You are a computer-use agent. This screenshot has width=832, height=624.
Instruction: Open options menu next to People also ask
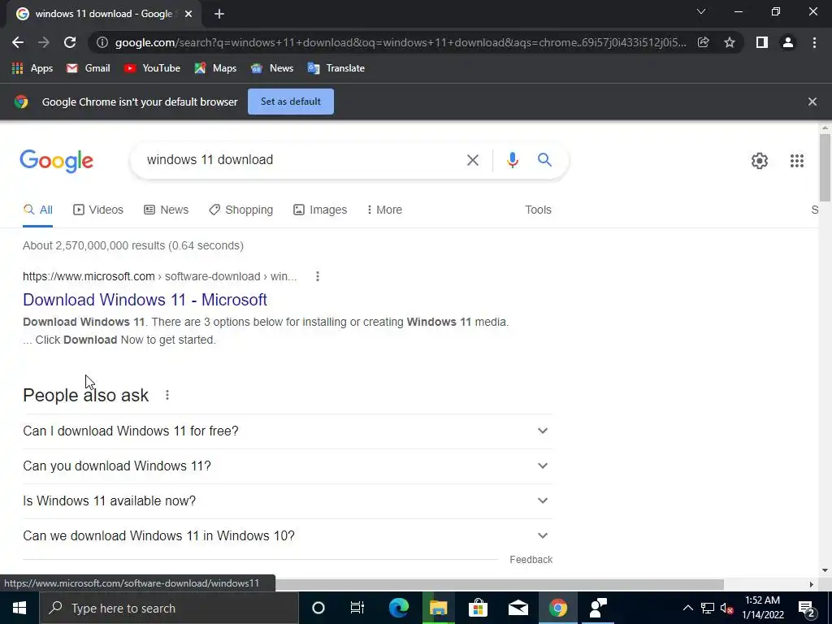click(167, 396)
